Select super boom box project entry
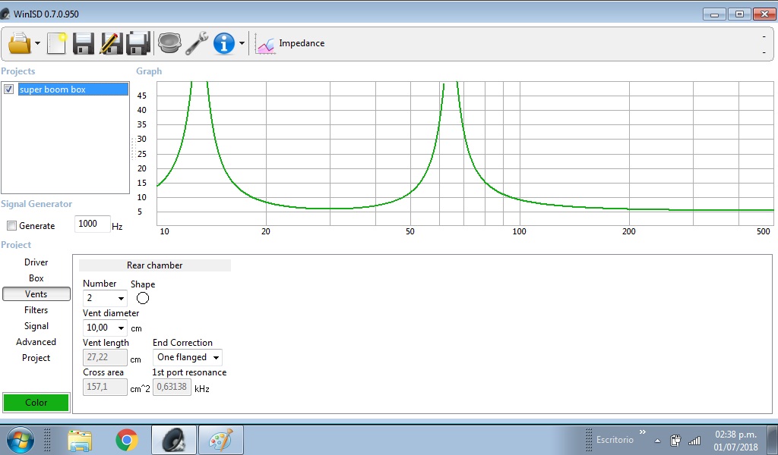The width and height of the screenshot is (778, 455). 73,89
